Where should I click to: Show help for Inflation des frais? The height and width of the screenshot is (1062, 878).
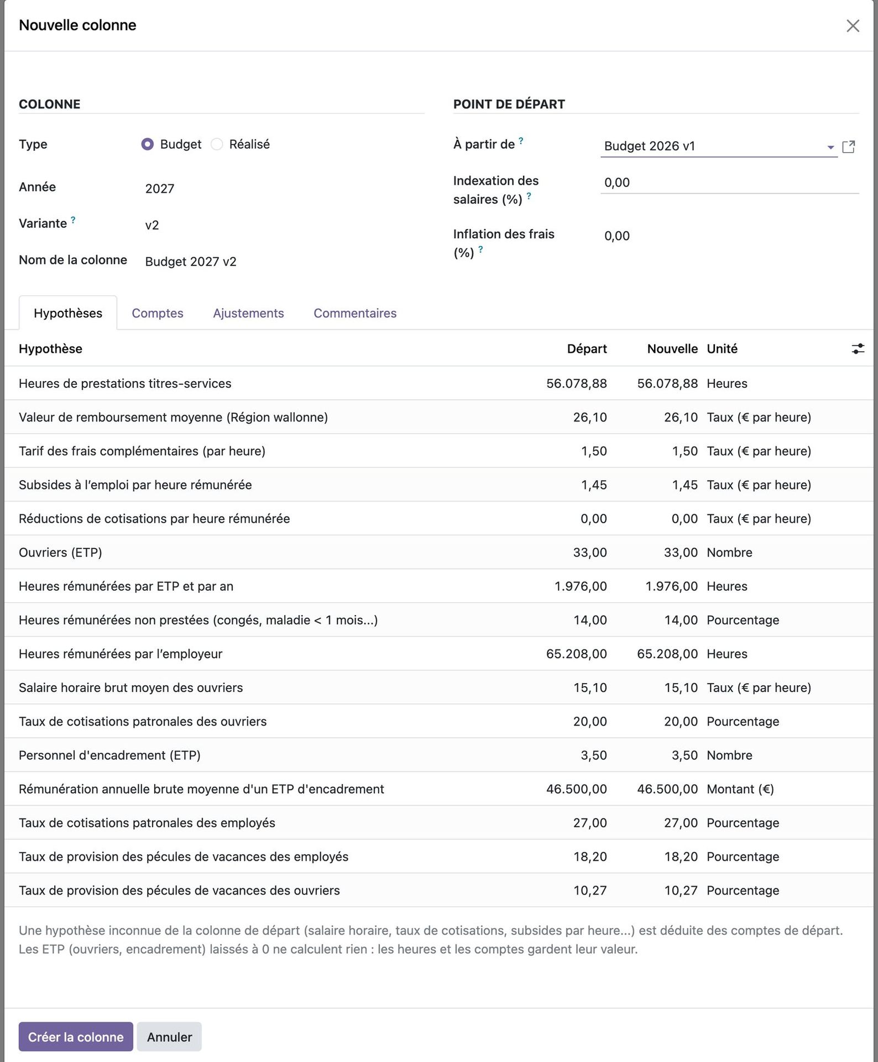click(480, 249)
